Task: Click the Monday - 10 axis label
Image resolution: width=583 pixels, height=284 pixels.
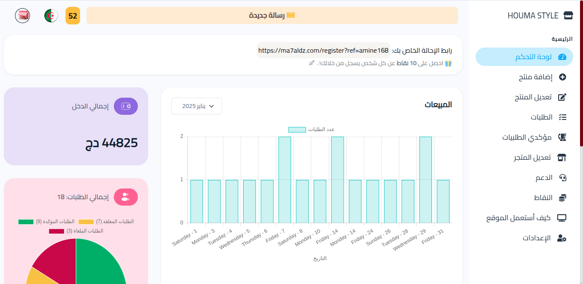Action: 309,238
